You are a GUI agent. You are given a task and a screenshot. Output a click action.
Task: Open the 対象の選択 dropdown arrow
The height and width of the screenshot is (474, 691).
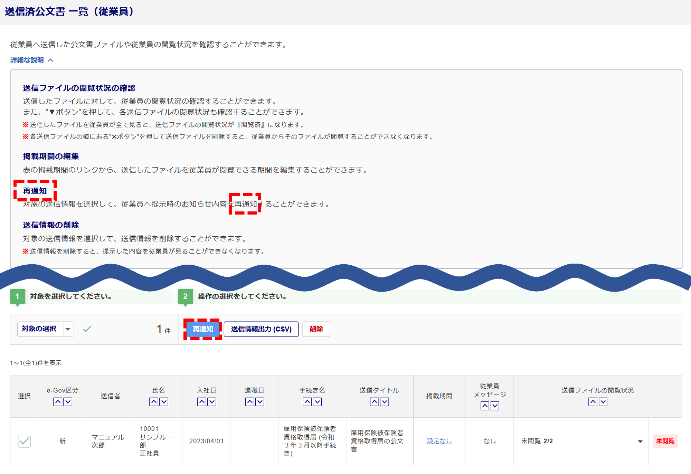pos(68,329)
